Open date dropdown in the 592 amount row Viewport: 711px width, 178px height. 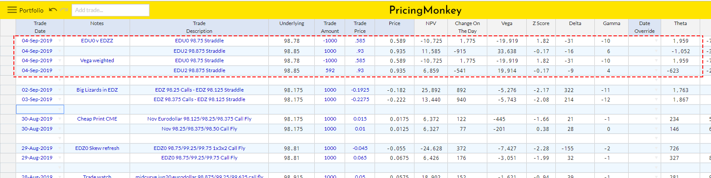59,70
